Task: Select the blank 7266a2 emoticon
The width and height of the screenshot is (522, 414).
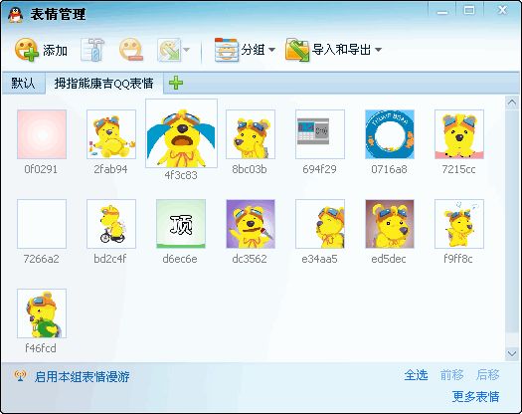Action: [x=42, y=224]
